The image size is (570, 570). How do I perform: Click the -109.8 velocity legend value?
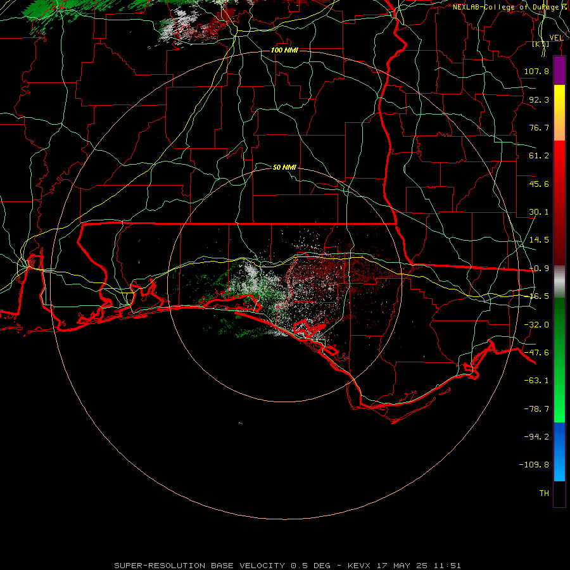pyautogui.click(x=534, y=465)
